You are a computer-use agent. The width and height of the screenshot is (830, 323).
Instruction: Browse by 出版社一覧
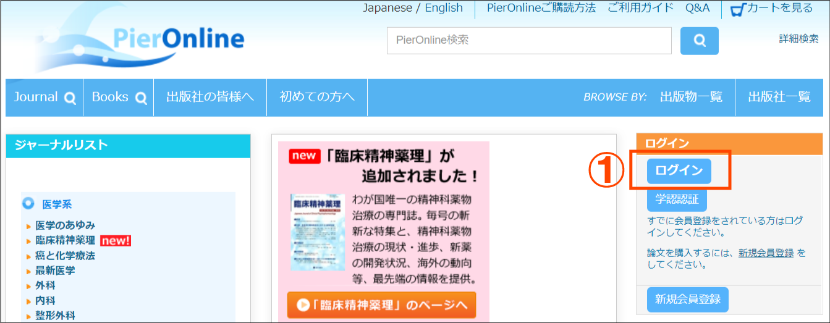pos(779,97)
